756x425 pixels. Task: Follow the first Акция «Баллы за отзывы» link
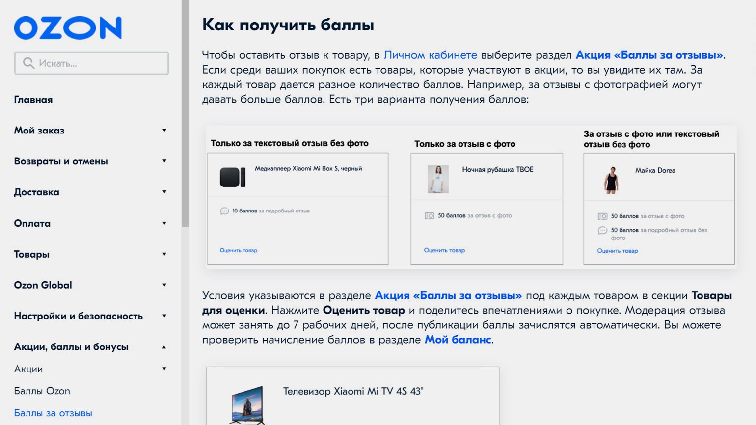649,55
